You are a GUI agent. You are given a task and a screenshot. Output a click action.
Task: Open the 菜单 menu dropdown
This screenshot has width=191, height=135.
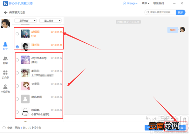(146, 3)
